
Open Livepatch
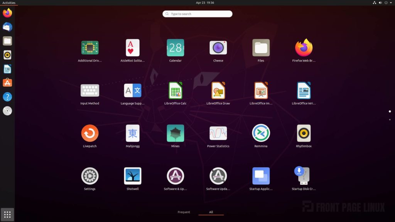89,133
